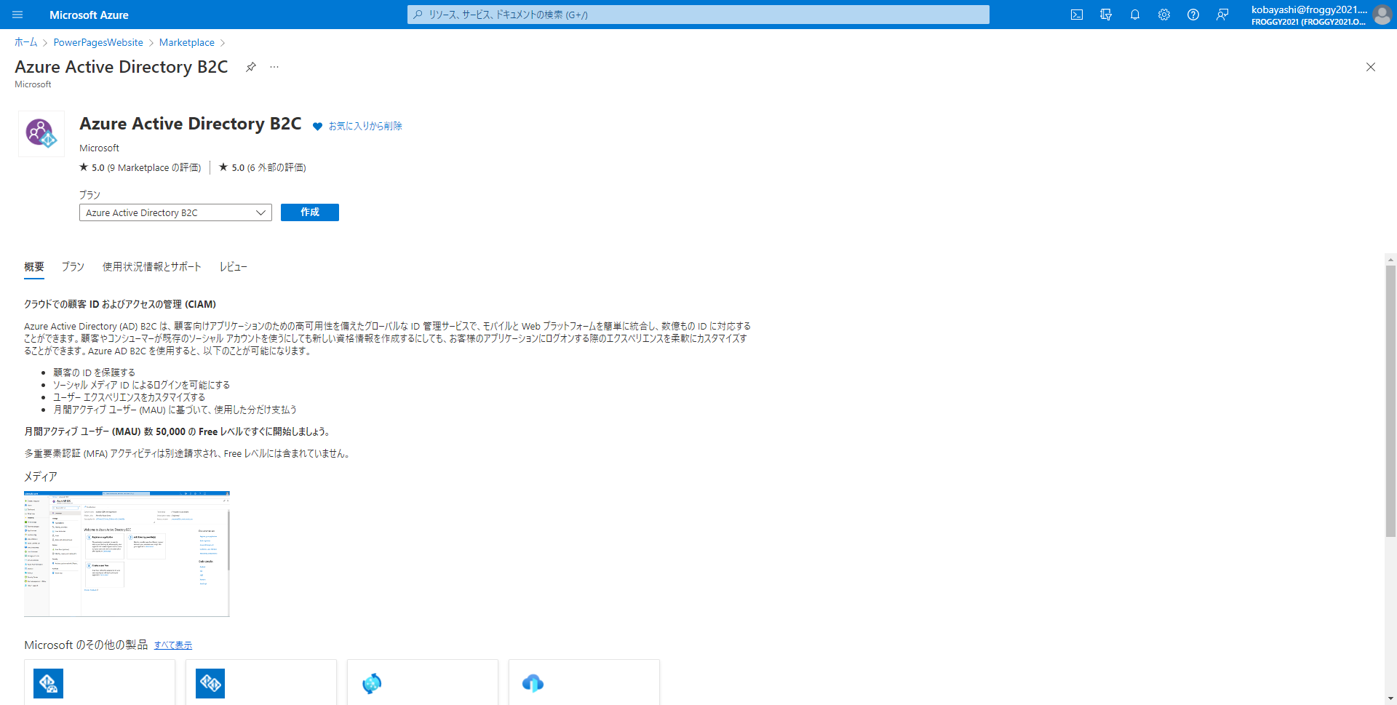
Task: Select the 概要 overview tab
Action: (x=34, y=267)
